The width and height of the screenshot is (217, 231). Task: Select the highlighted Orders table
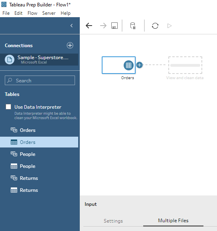point(39,142)
